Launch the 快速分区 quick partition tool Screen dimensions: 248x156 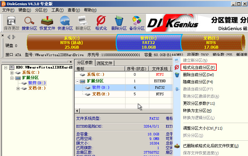pyautogui.click(x=65, y=23)
